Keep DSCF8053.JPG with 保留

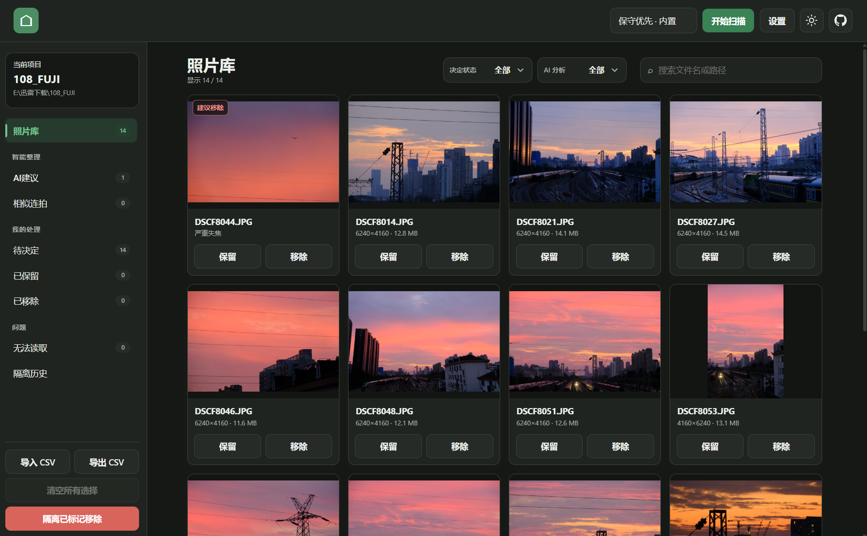tap(710, 446)
